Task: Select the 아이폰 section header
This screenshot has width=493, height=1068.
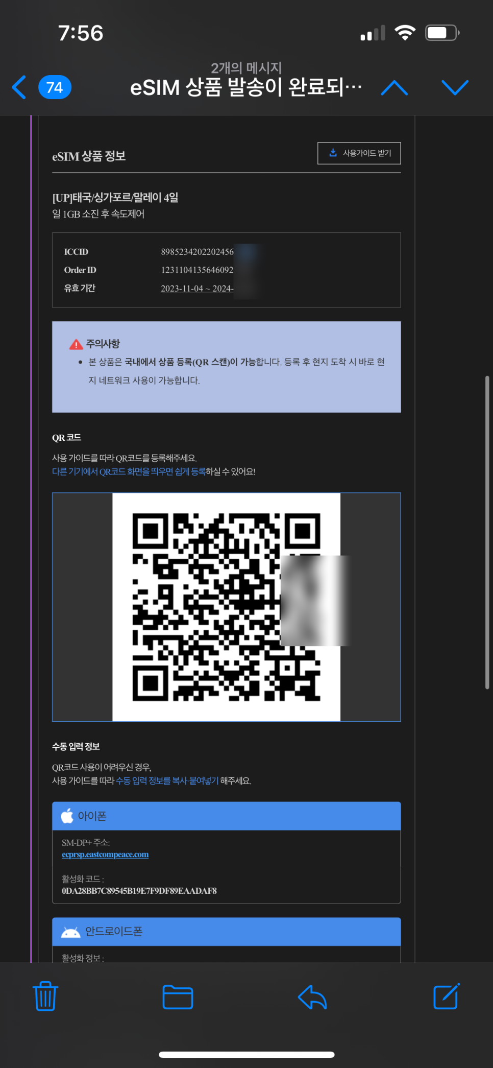Action: (227, 816)
